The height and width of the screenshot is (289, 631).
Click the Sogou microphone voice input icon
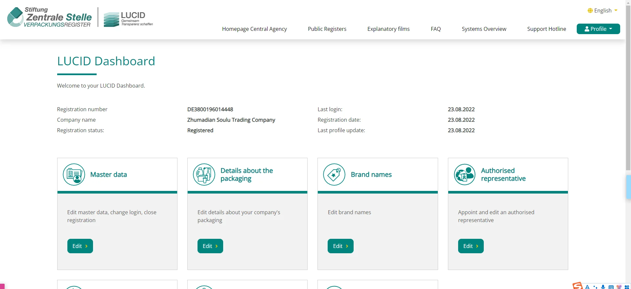coord(603,287)
